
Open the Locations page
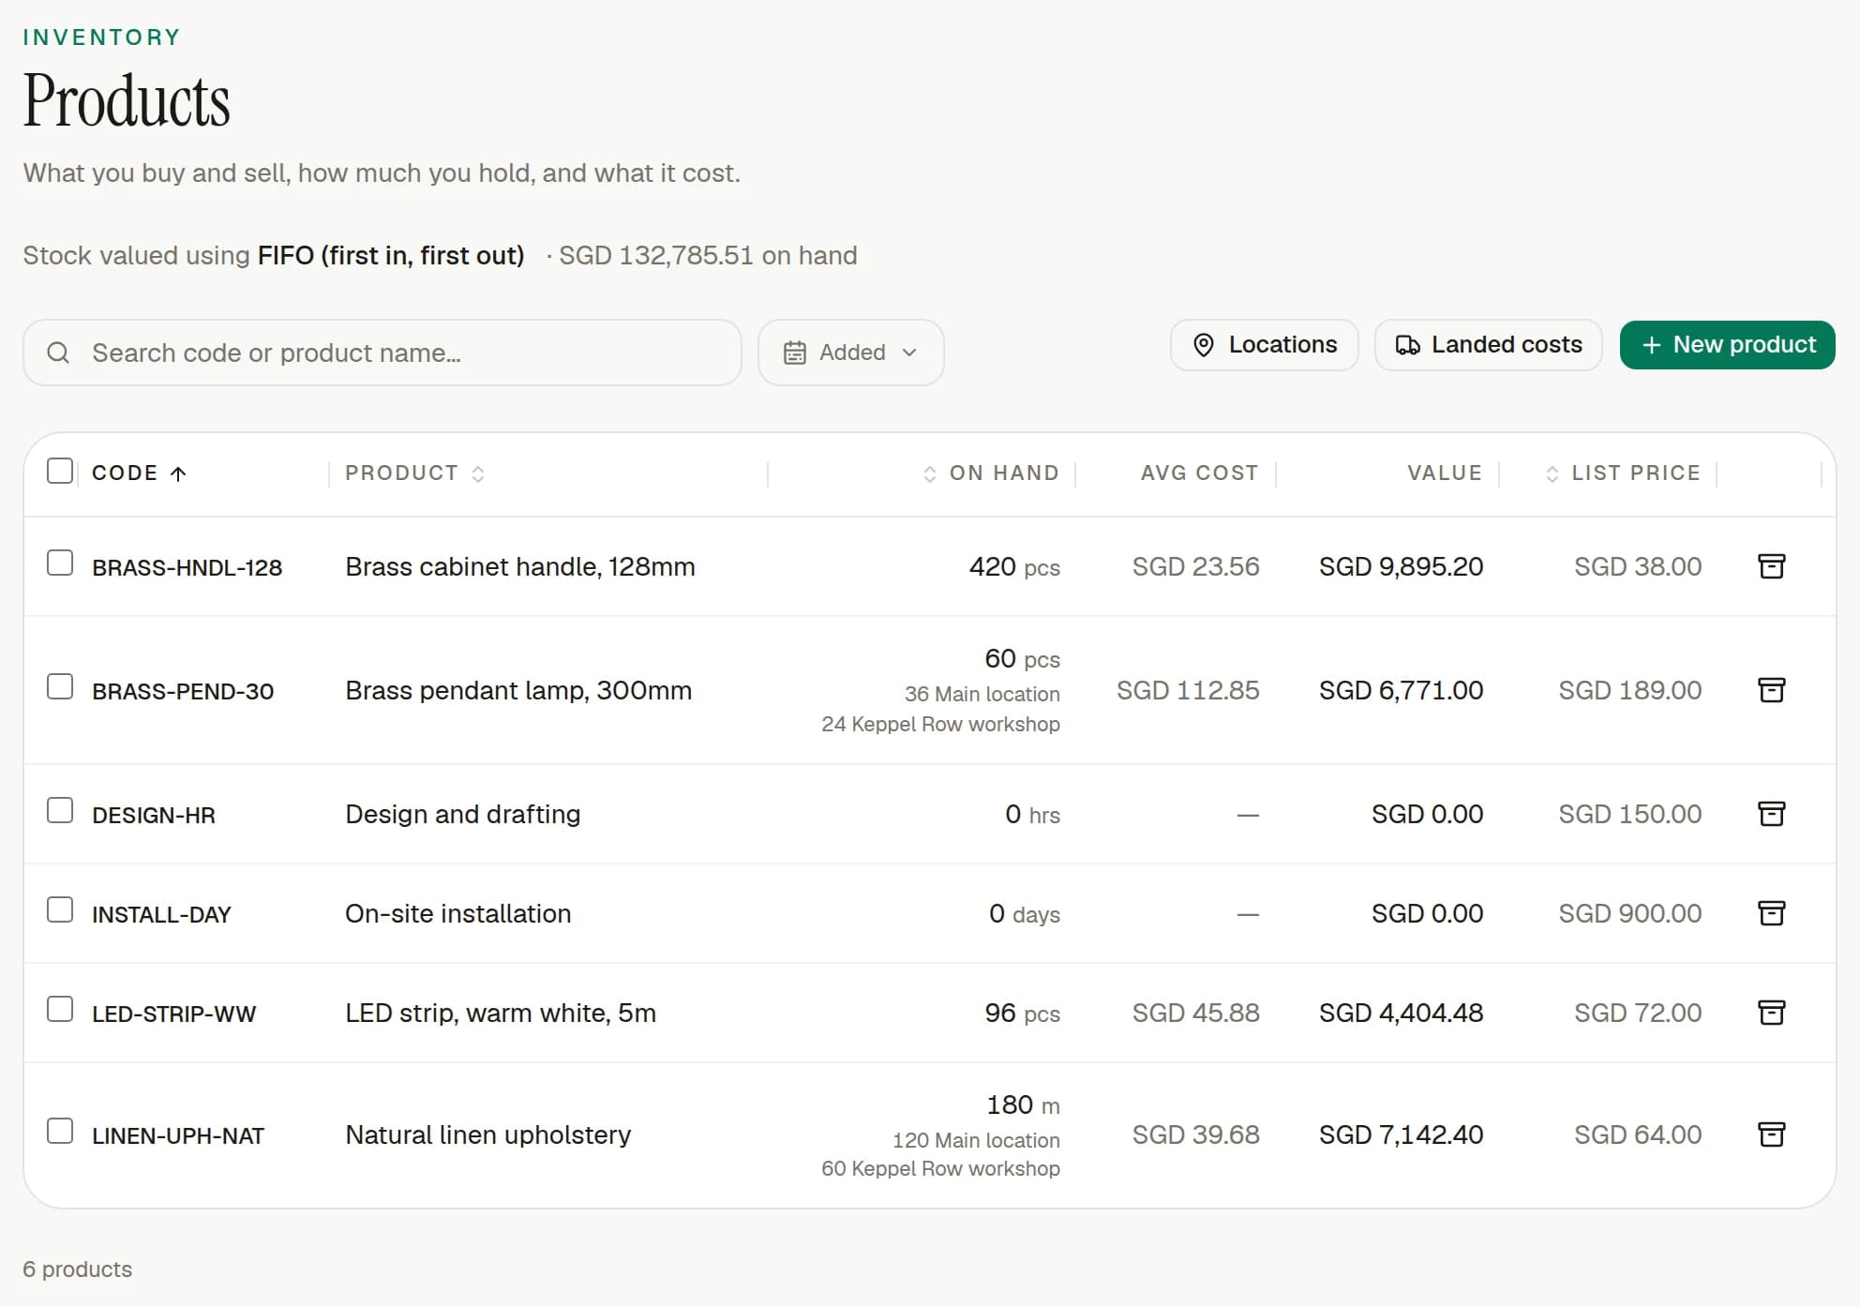(x=1264, y=345)
